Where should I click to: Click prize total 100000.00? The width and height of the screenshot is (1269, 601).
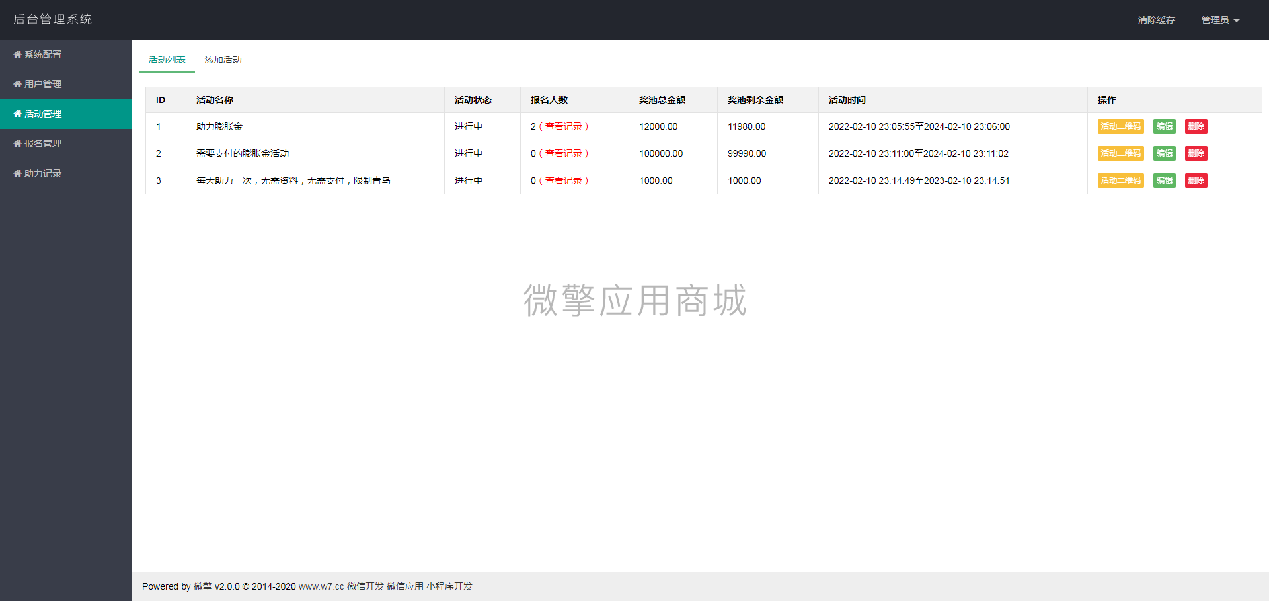[x=661, y=153]
